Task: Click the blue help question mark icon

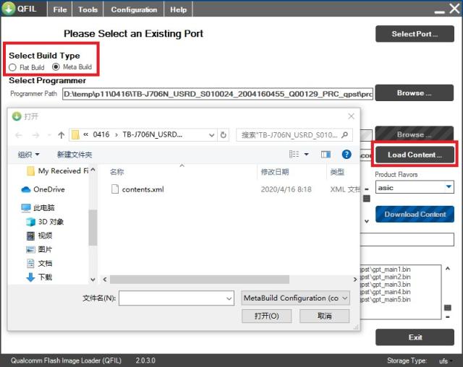Action: click(347, 154)
